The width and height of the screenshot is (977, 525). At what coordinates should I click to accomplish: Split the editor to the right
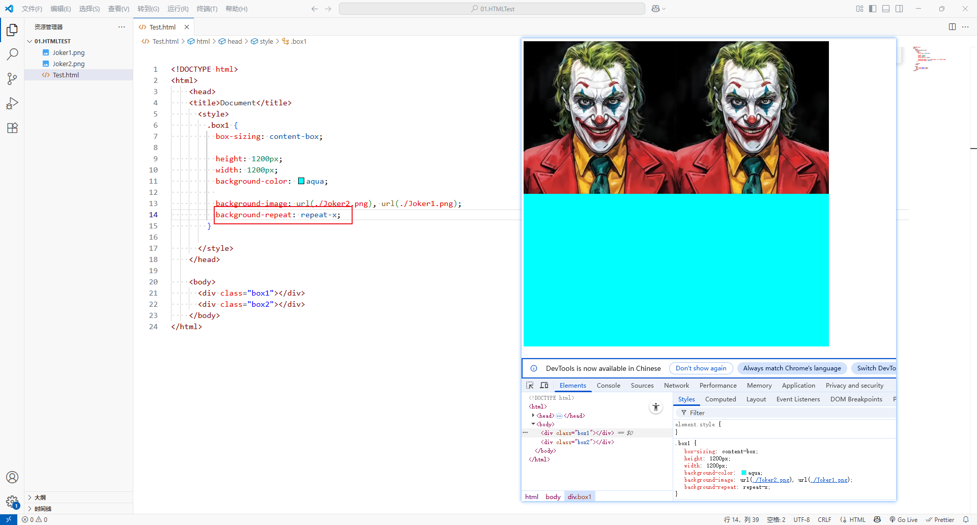pos(952,27)
